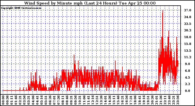
Task: Click the 4.5 y-axis label
Action: (188, 77)
